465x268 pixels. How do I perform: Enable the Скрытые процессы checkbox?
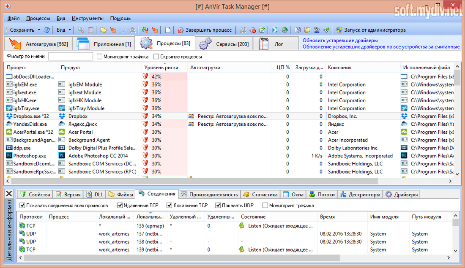click(x=156, y=57)
